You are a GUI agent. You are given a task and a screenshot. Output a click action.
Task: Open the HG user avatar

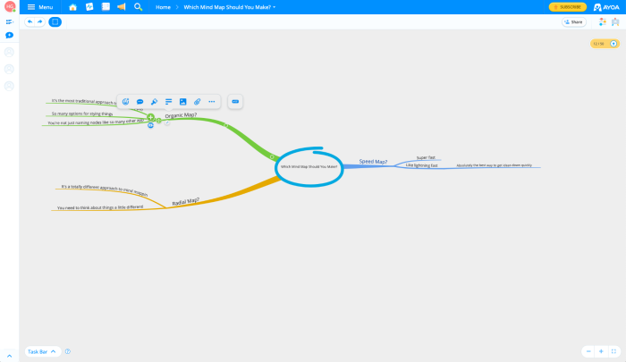pyautogui.click(x=10, y=7)
